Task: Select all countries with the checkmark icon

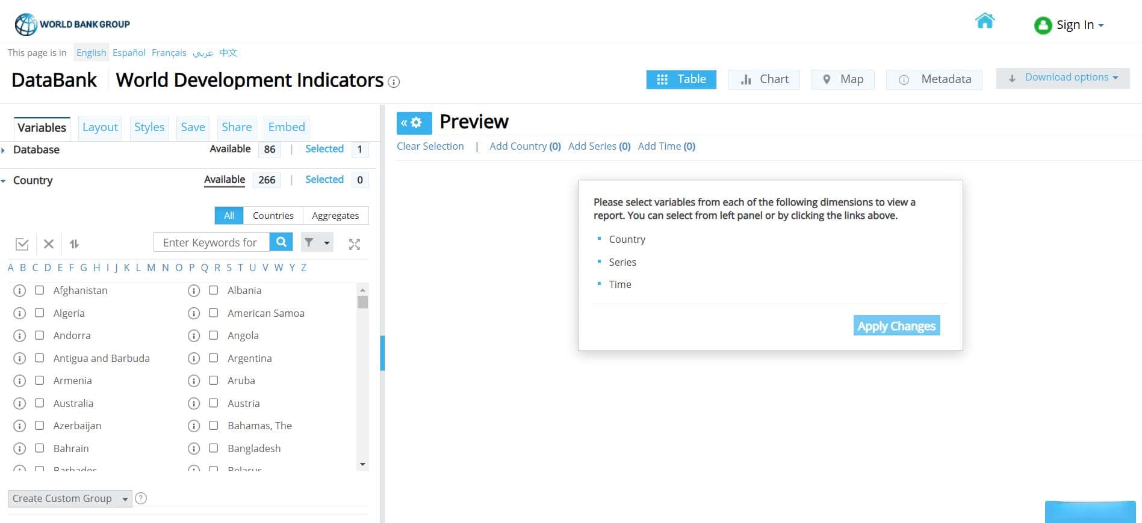Action: (x=22, y=244)
